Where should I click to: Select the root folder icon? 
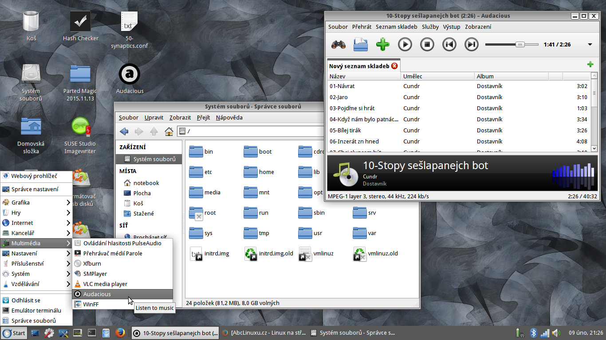[196, 213]
